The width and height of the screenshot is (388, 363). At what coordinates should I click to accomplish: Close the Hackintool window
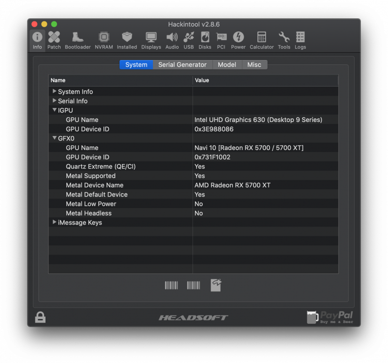click(34, 24)
